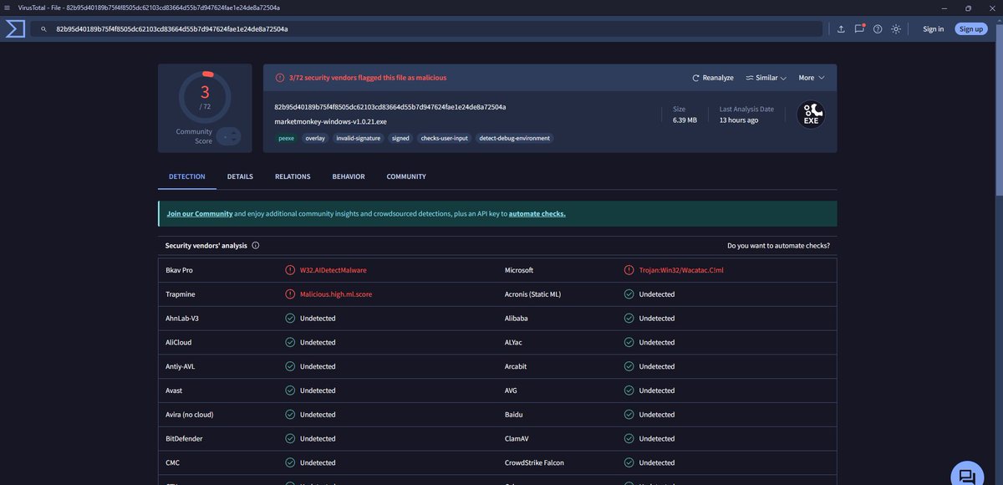
Task: Open the RELATIONS tab
Action: [x=293, y=176]
